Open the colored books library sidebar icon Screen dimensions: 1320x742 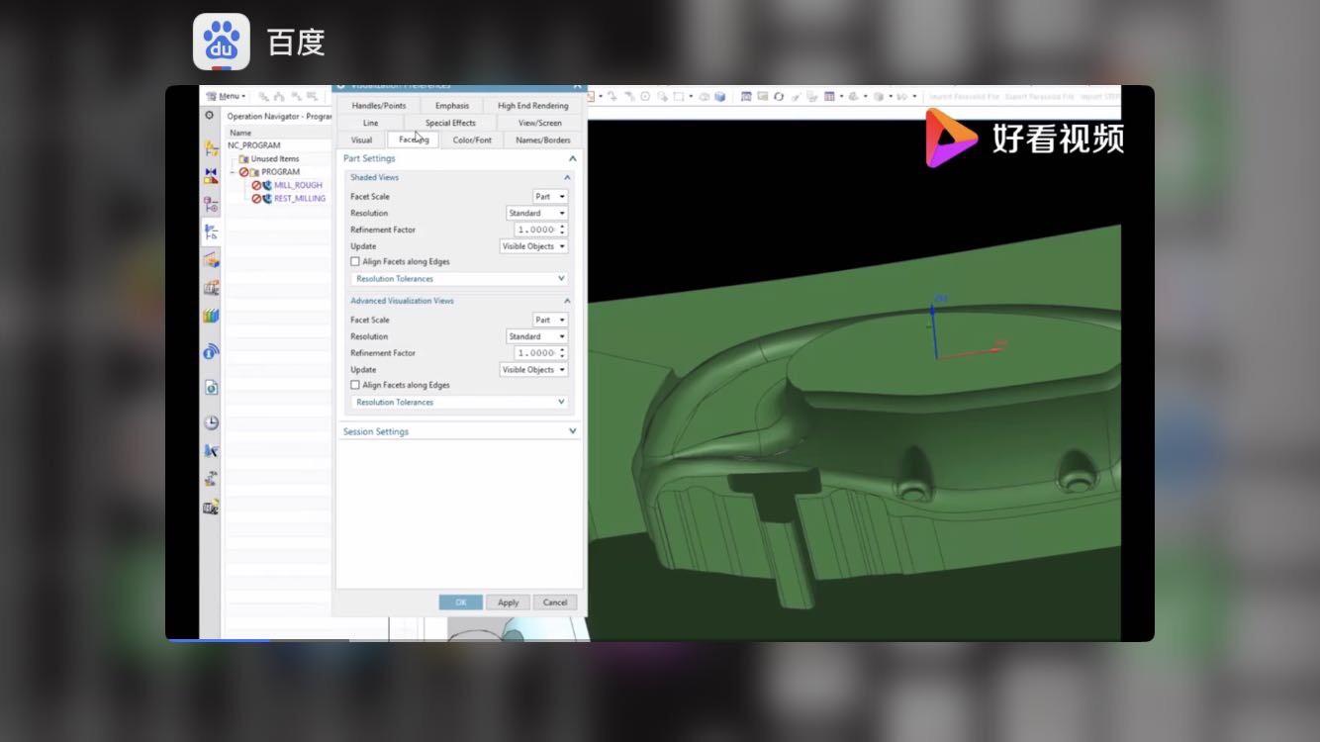[211, 317]
